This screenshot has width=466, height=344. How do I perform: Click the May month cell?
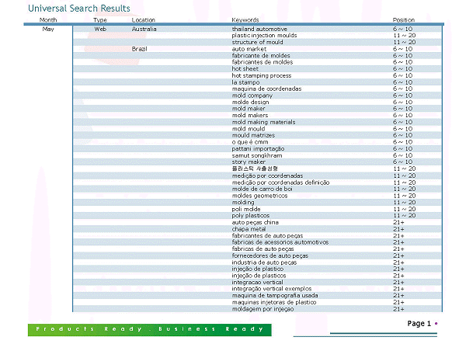pyautogui.click(x=48, y=29)
